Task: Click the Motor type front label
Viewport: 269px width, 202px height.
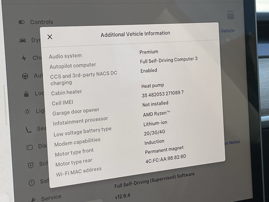Action: [x=74, y=152]
